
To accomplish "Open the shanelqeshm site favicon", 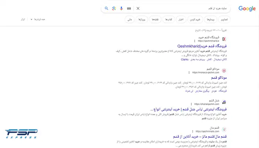I will pos(224,102).
